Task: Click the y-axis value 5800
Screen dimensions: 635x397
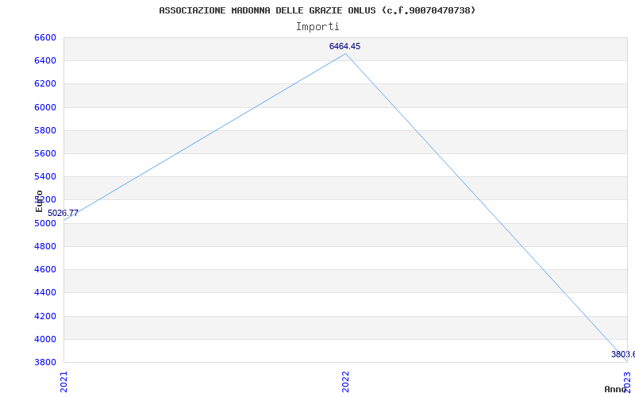Action: (x=45, y=130)
